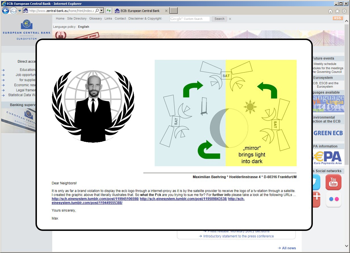Open the Weekly schedule link
This screenshot has height=253, width=350.
click(x=325, y=64)
